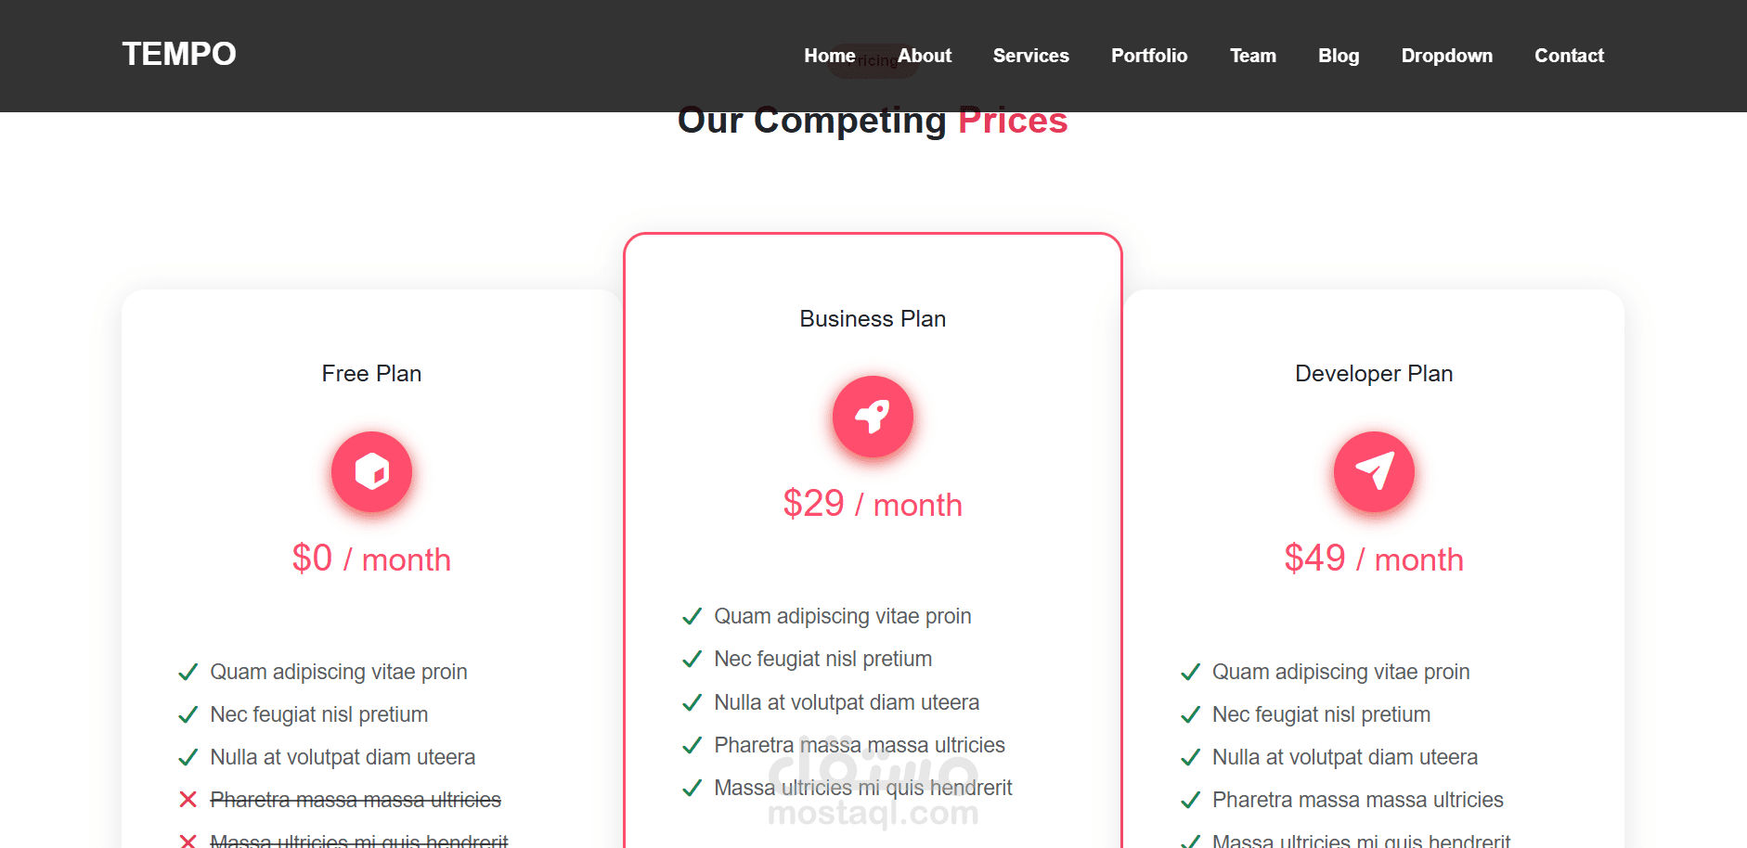
Task: Visit the Blog page link
Action: (x=1339, y=56)
